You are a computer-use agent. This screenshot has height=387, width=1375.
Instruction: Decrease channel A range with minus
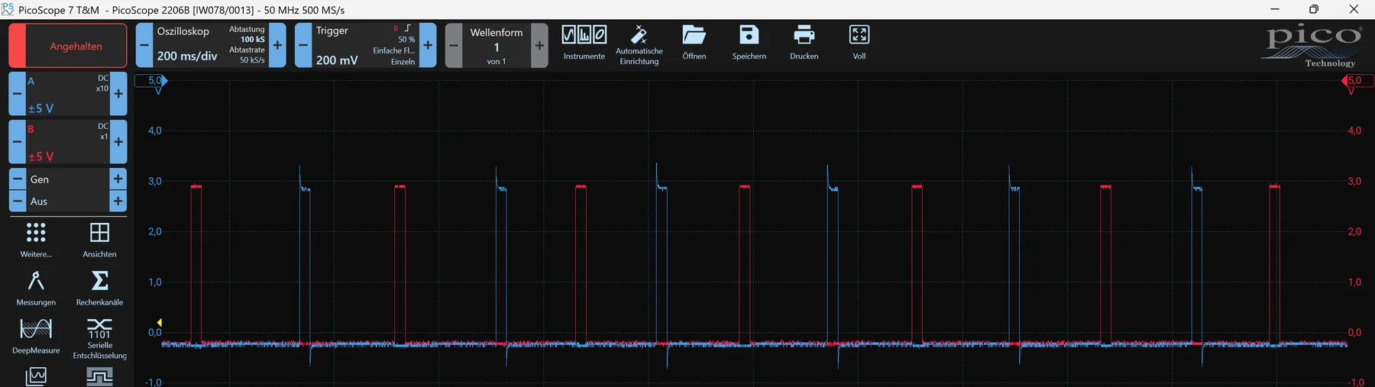[x=17, y=94]
